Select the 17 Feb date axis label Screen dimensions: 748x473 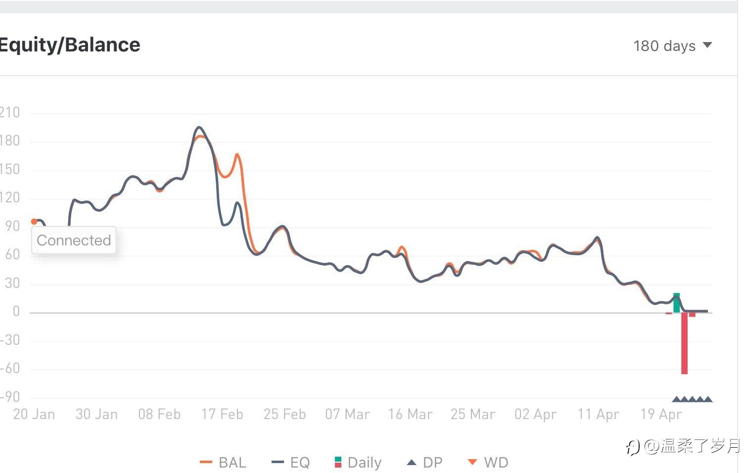click(222, 414)
